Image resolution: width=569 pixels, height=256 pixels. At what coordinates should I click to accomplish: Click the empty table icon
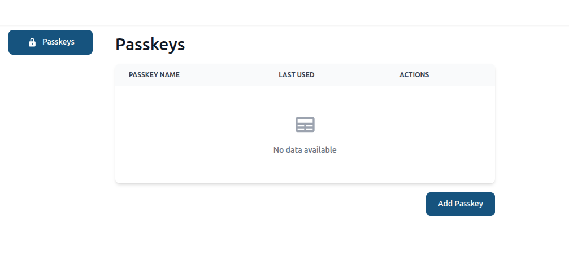click(305, 125)
